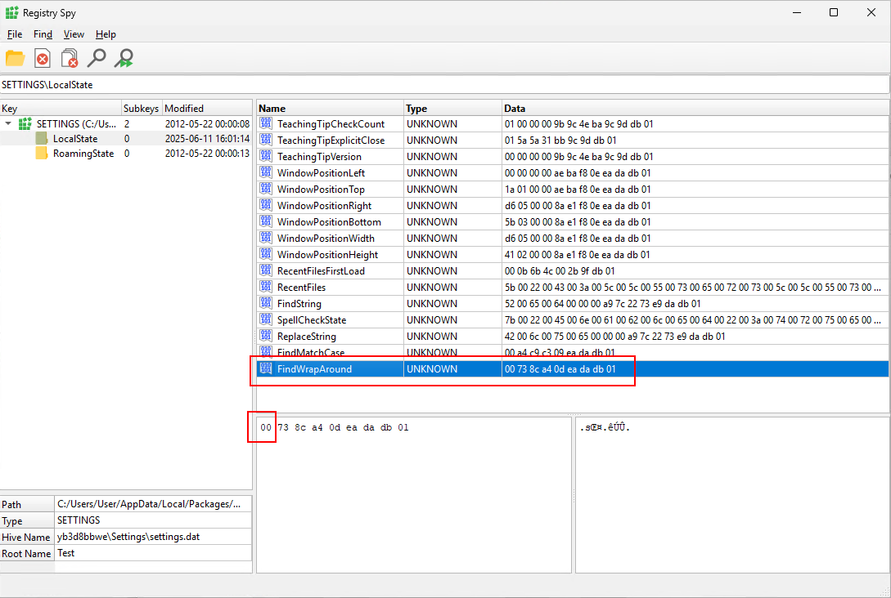Click the ASCII text dump pane
Image resolution: width=891 pixels, height=598 pixels.
pyautogui.click(x=732, y=495)
